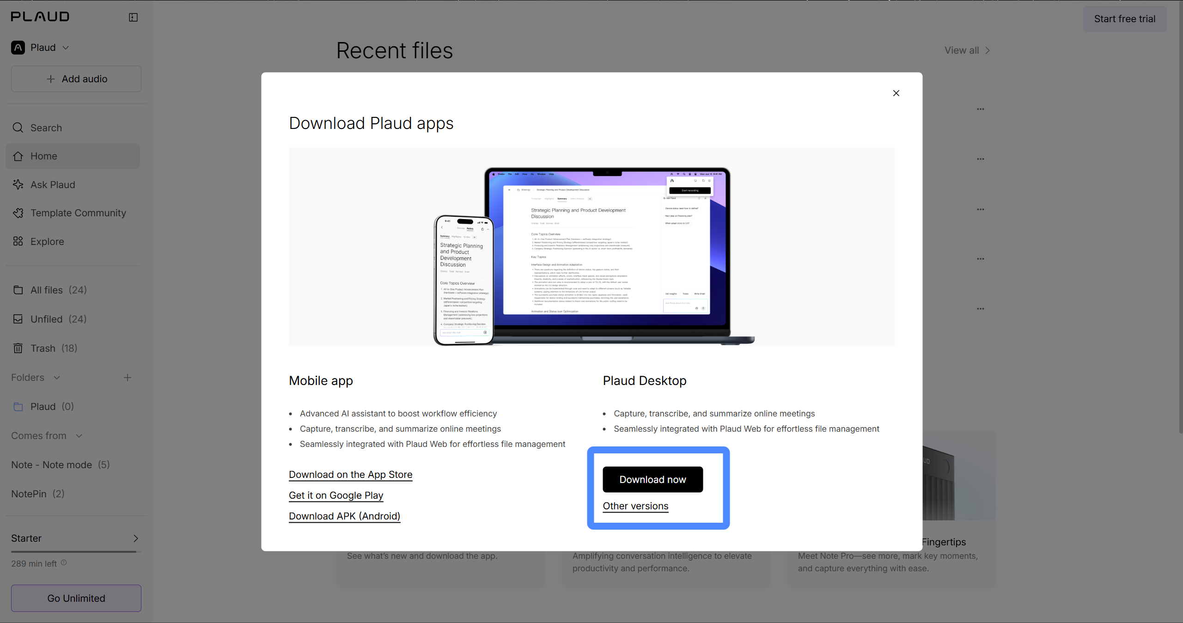Image resolution: width=1183 pixels, height=623 pixels.
Task: Click the Plaud workspace avatar icon
Action: (18, 48)
